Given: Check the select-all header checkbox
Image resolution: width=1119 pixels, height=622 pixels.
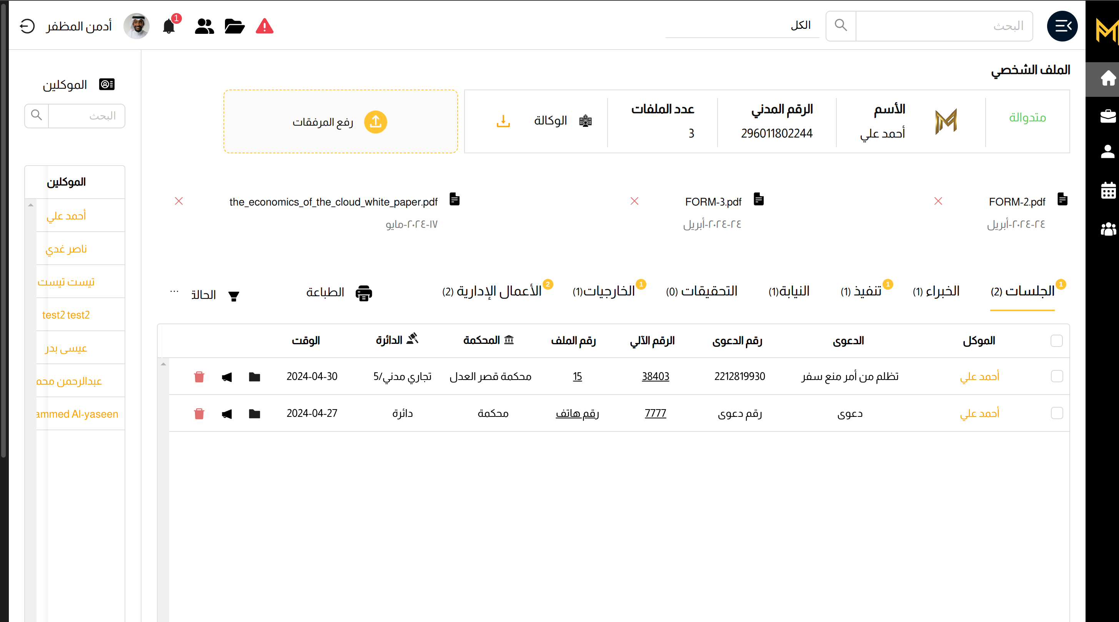Looking at the screenshot, I should click(x=1056, y=341).
